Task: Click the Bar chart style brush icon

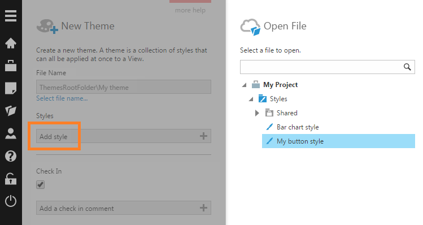Action: [269, 127]
